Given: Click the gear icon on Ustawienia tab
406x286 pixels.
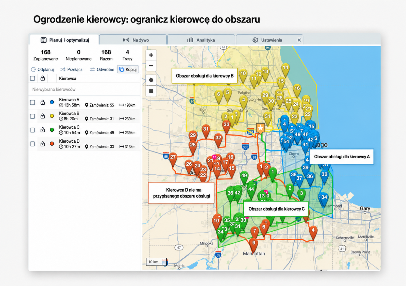Looking at the screenshot, I should (x=255, y=40).
